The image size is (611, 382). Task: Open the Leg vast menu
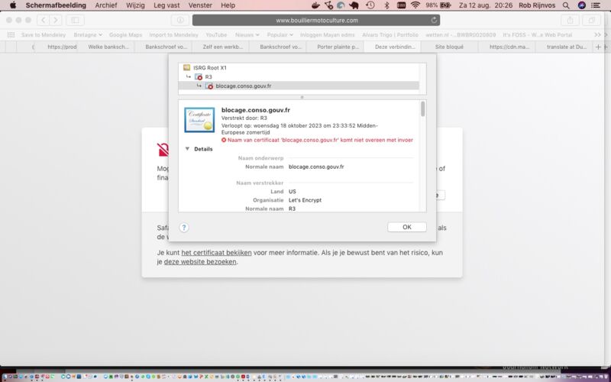(166, 5)
